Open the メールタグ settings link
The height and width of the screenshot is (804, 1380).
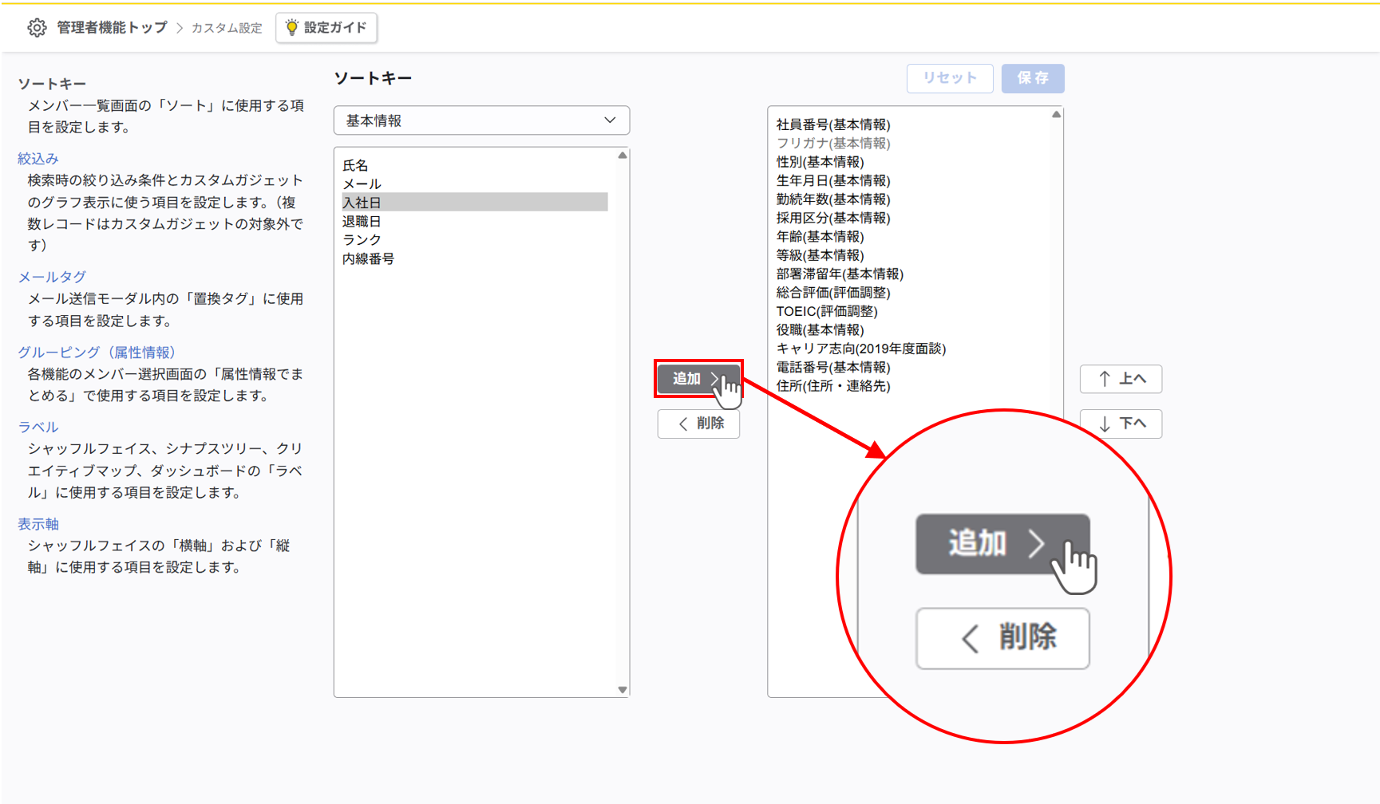pos(52,277)
